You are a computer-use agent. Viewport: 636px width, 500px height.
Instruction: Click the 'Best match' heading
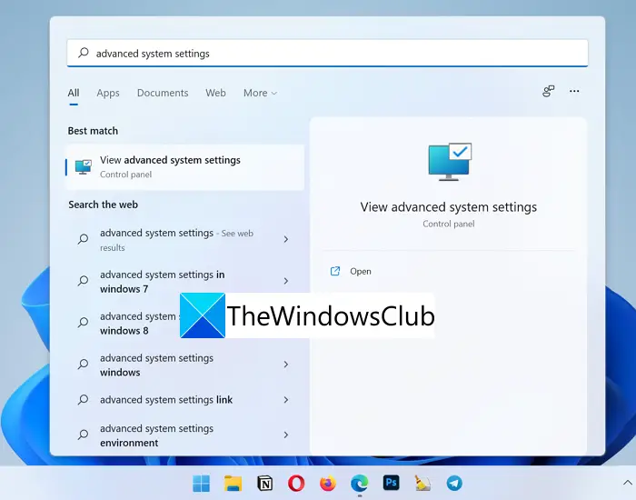[x=93, y=131]
